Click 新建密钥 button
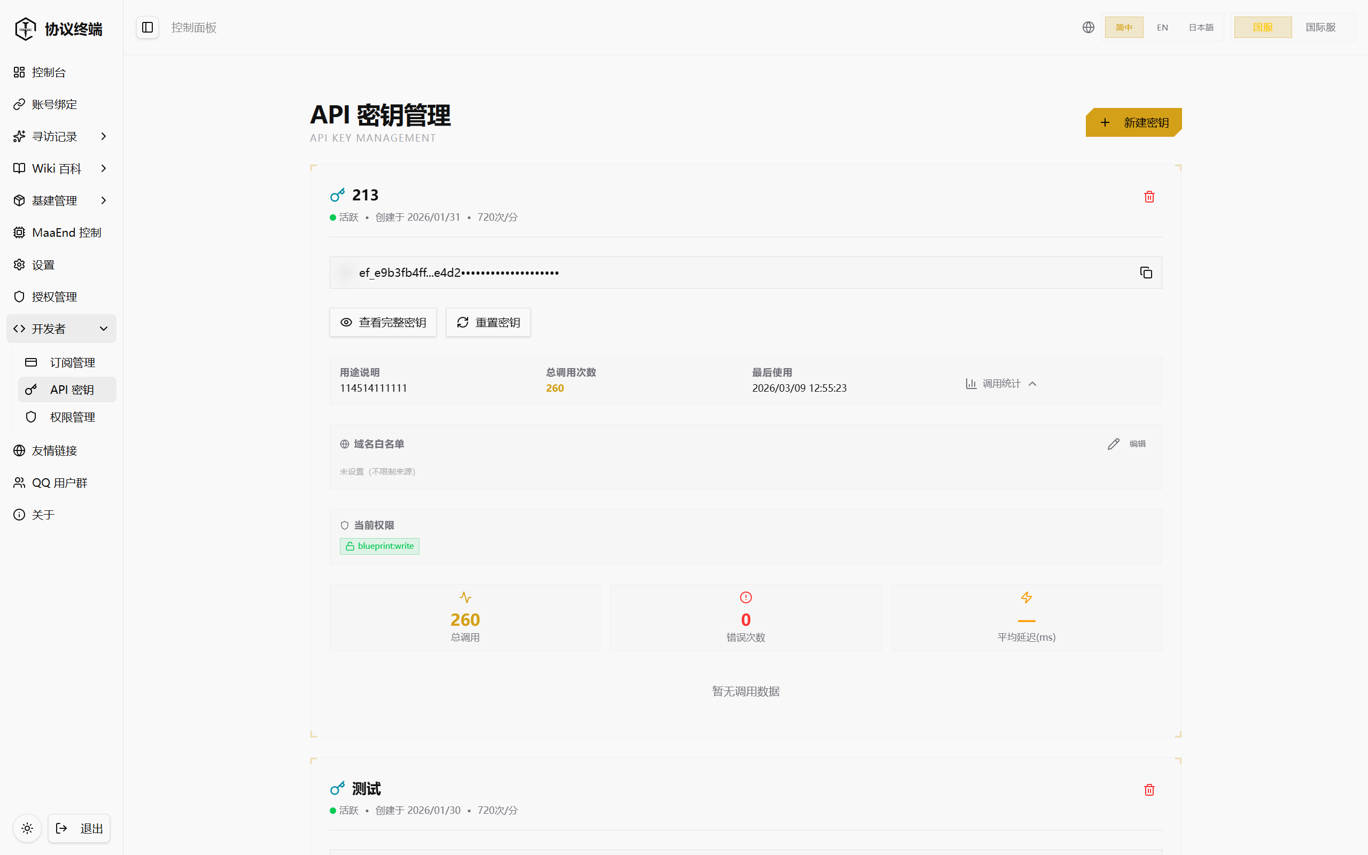Viewport: 1368px width, 855px height. point(1133,122)
